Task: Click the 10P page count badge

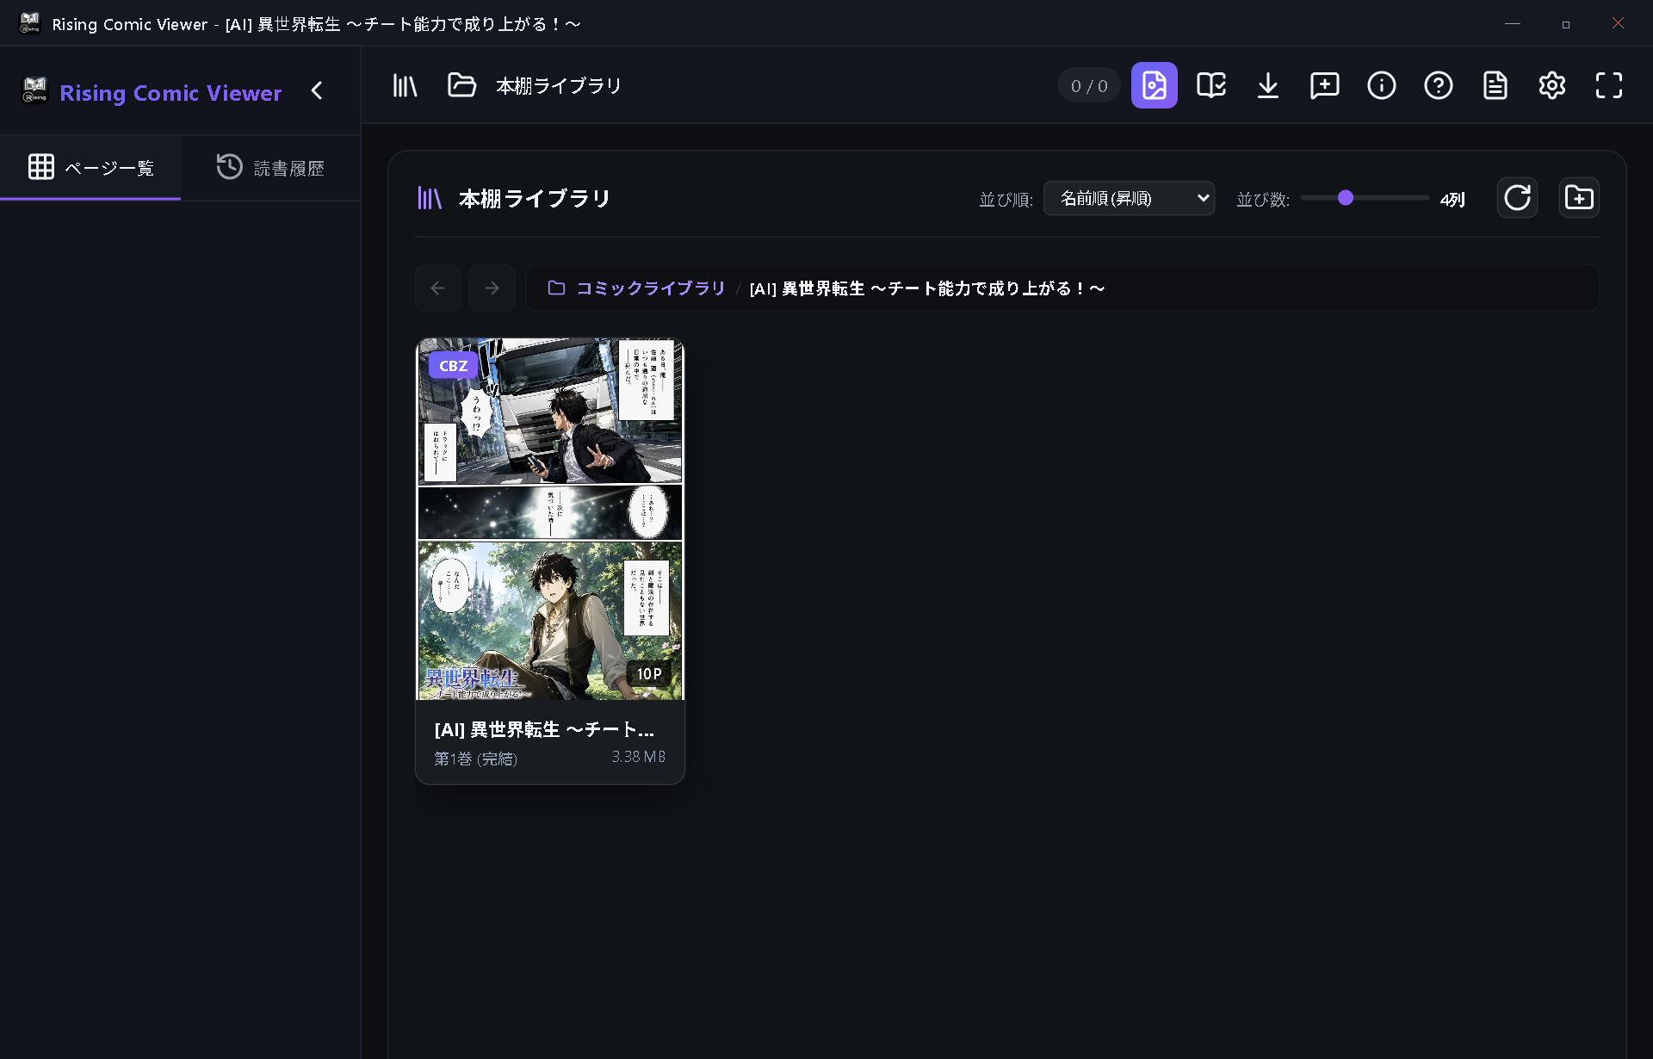Action: 649,673
